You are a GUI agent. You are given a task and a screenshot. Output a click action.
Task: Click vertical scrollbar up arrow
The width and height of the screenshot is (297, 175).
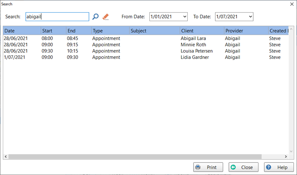291,29
